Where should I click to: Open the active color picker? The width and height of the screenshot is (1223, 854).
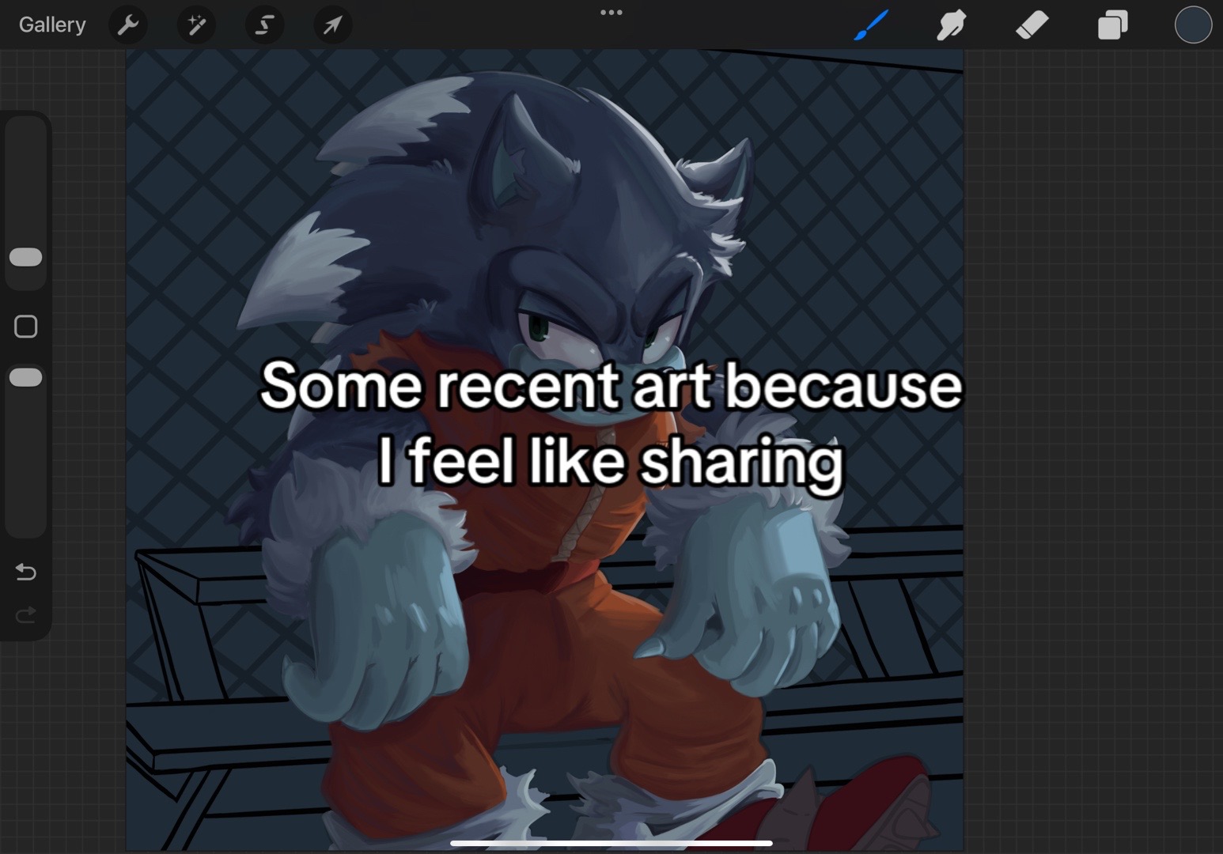point(1193,25)
